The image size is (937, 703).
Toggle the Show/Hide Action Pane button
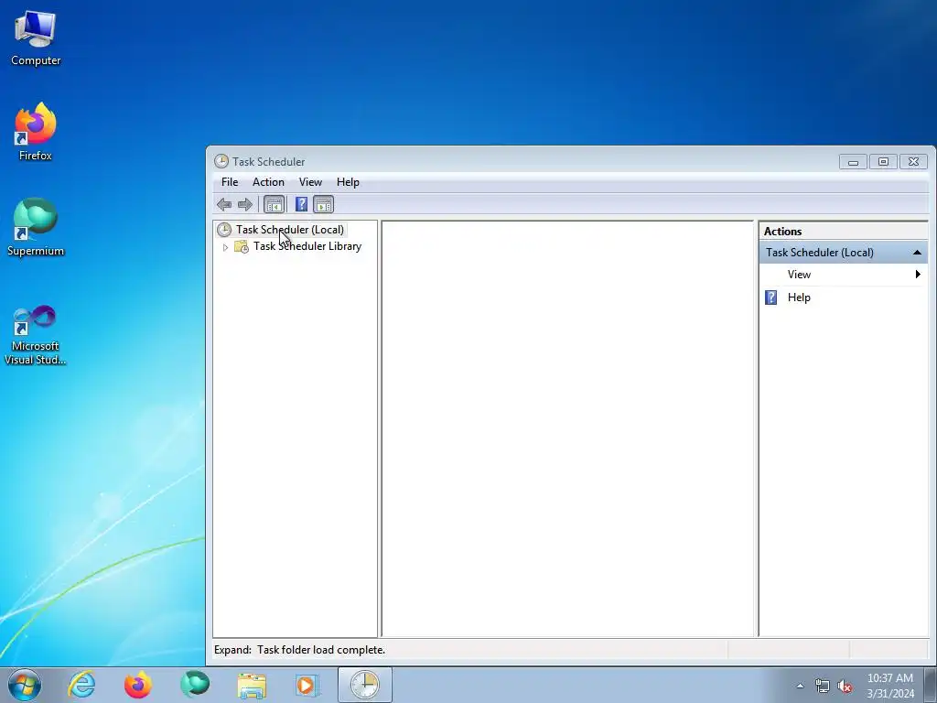[x=323, y=205]
